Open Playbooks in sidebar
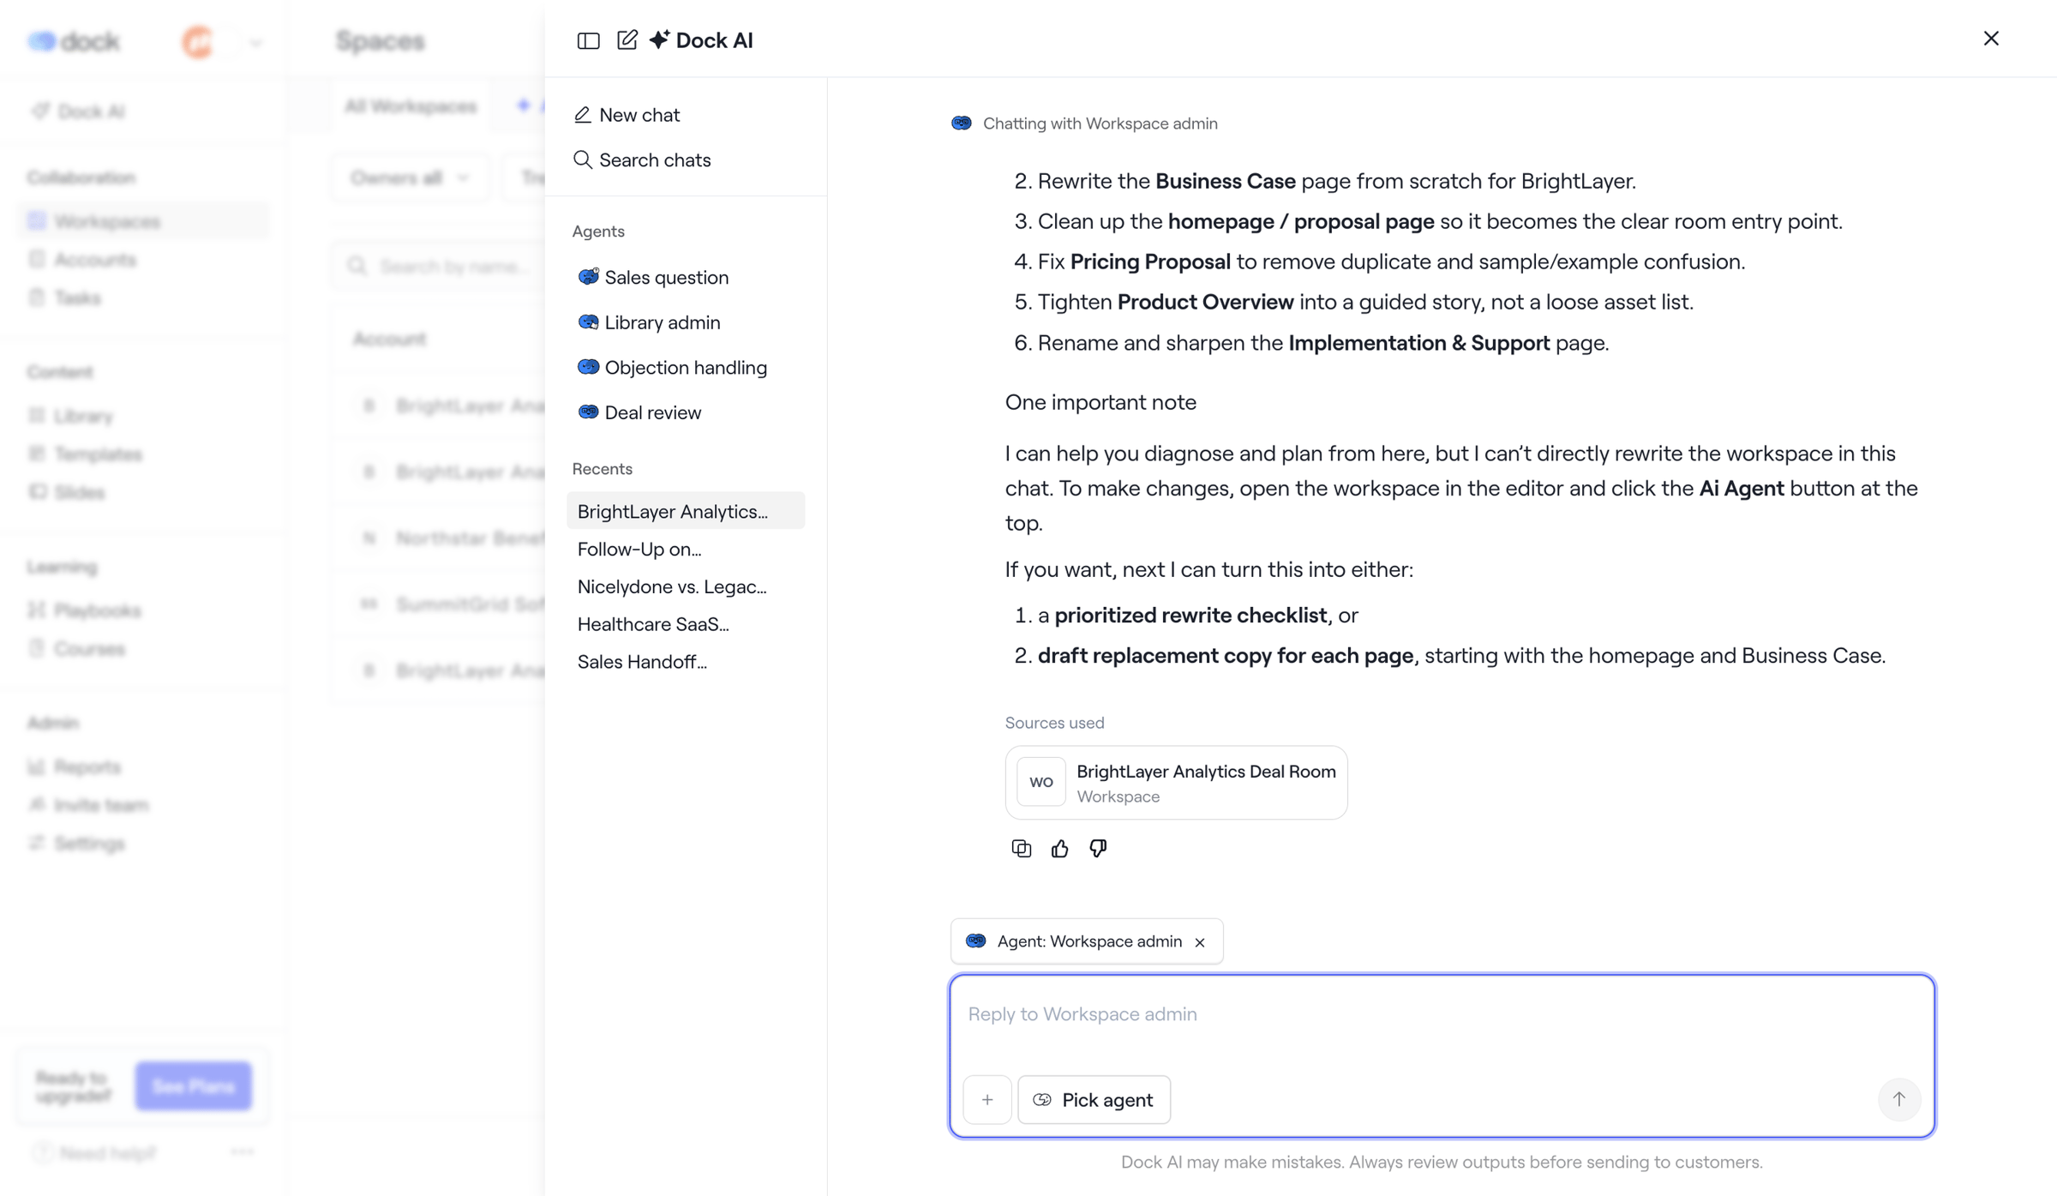Viewport: 2057px width, 1196px height. click(85, 610)
